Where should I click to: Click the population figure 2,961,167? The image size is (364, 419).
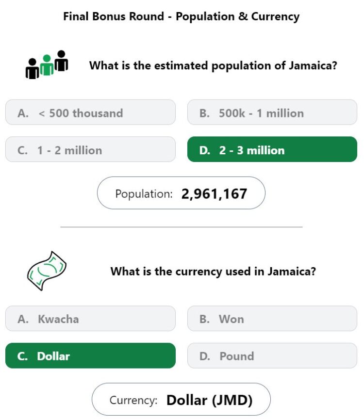tap(214, 193)
